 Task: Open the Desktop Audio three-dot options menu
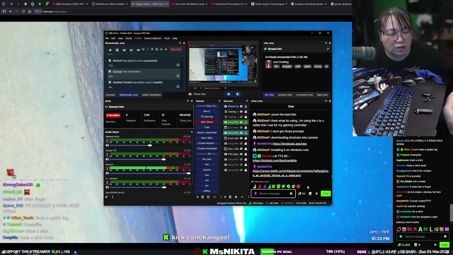[x=107, y=141]
